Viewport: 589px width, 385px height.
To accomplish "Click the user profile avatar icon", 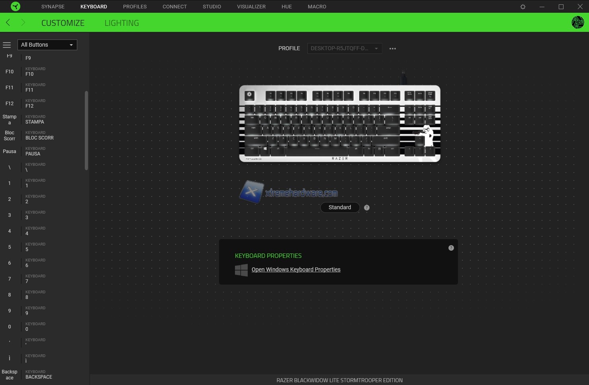I will pyautogui.click(x=577, y=22).
